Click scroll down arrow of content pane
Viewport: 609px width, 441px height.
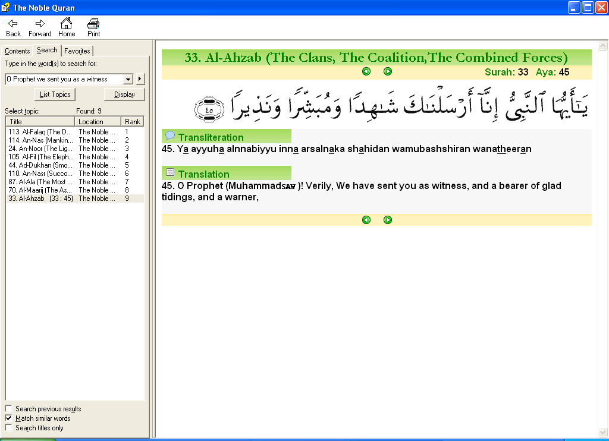603,432
